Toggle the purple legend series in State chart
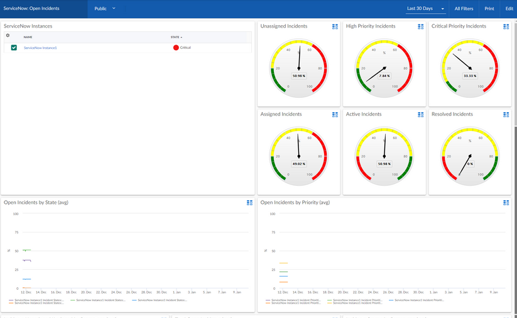Screen dimensions: 517x318 (36, 300)
